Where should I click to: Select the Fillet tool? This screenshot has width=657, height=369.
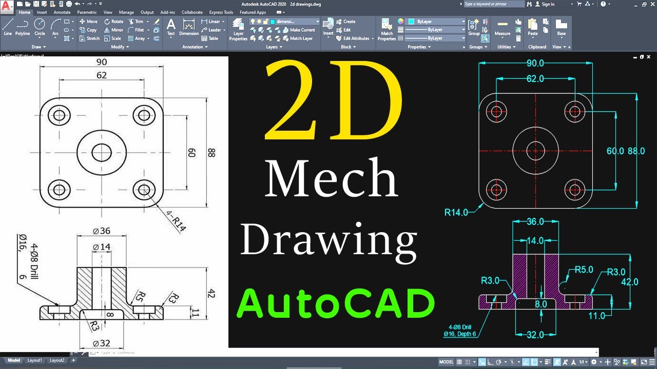click(136, 30)
